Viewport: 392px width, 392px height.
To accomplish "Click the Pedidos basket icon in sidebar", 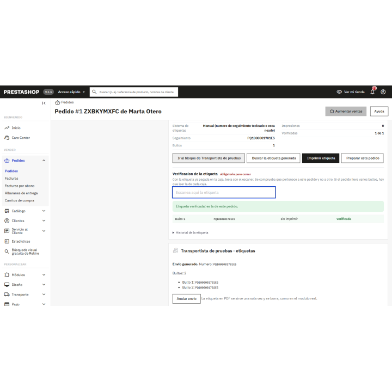I will 7,161.
